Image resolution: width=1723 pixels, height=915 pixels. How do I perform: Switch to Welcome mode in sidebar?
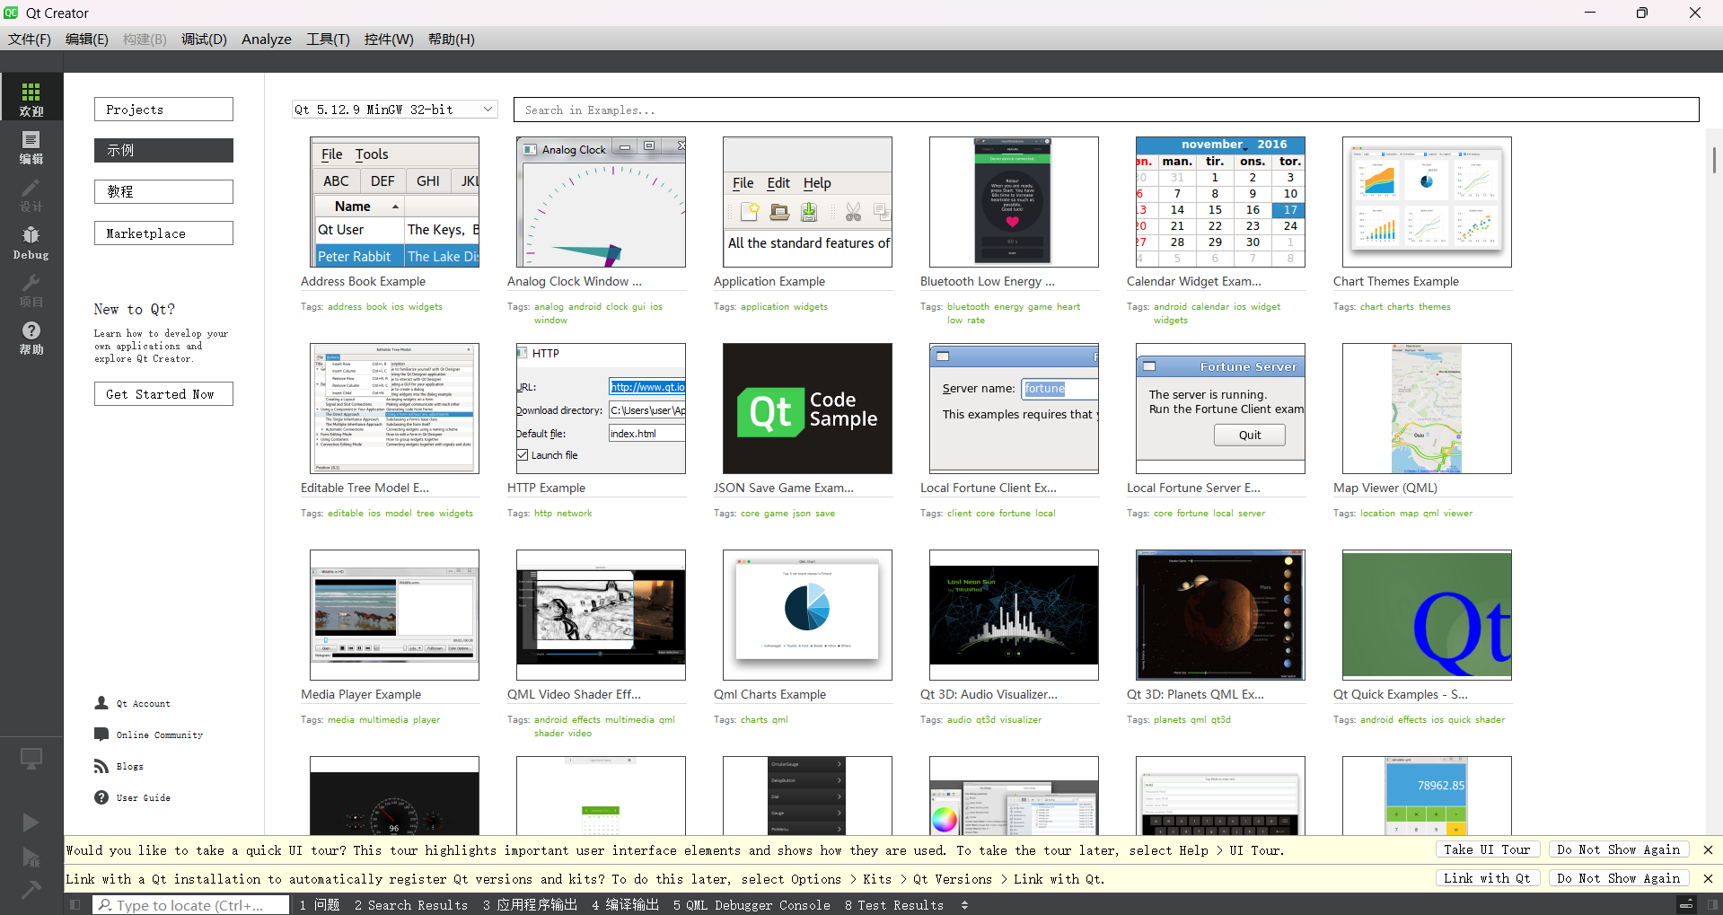click(31, 98)
